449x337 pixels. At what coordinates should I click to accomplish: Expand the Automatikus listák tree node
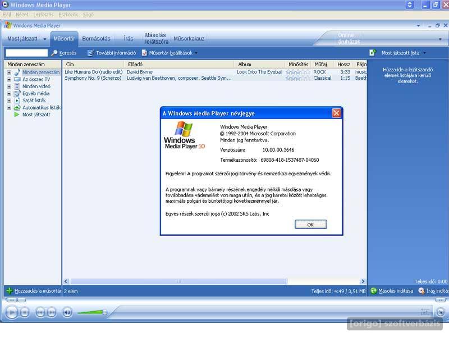(9, 108)
